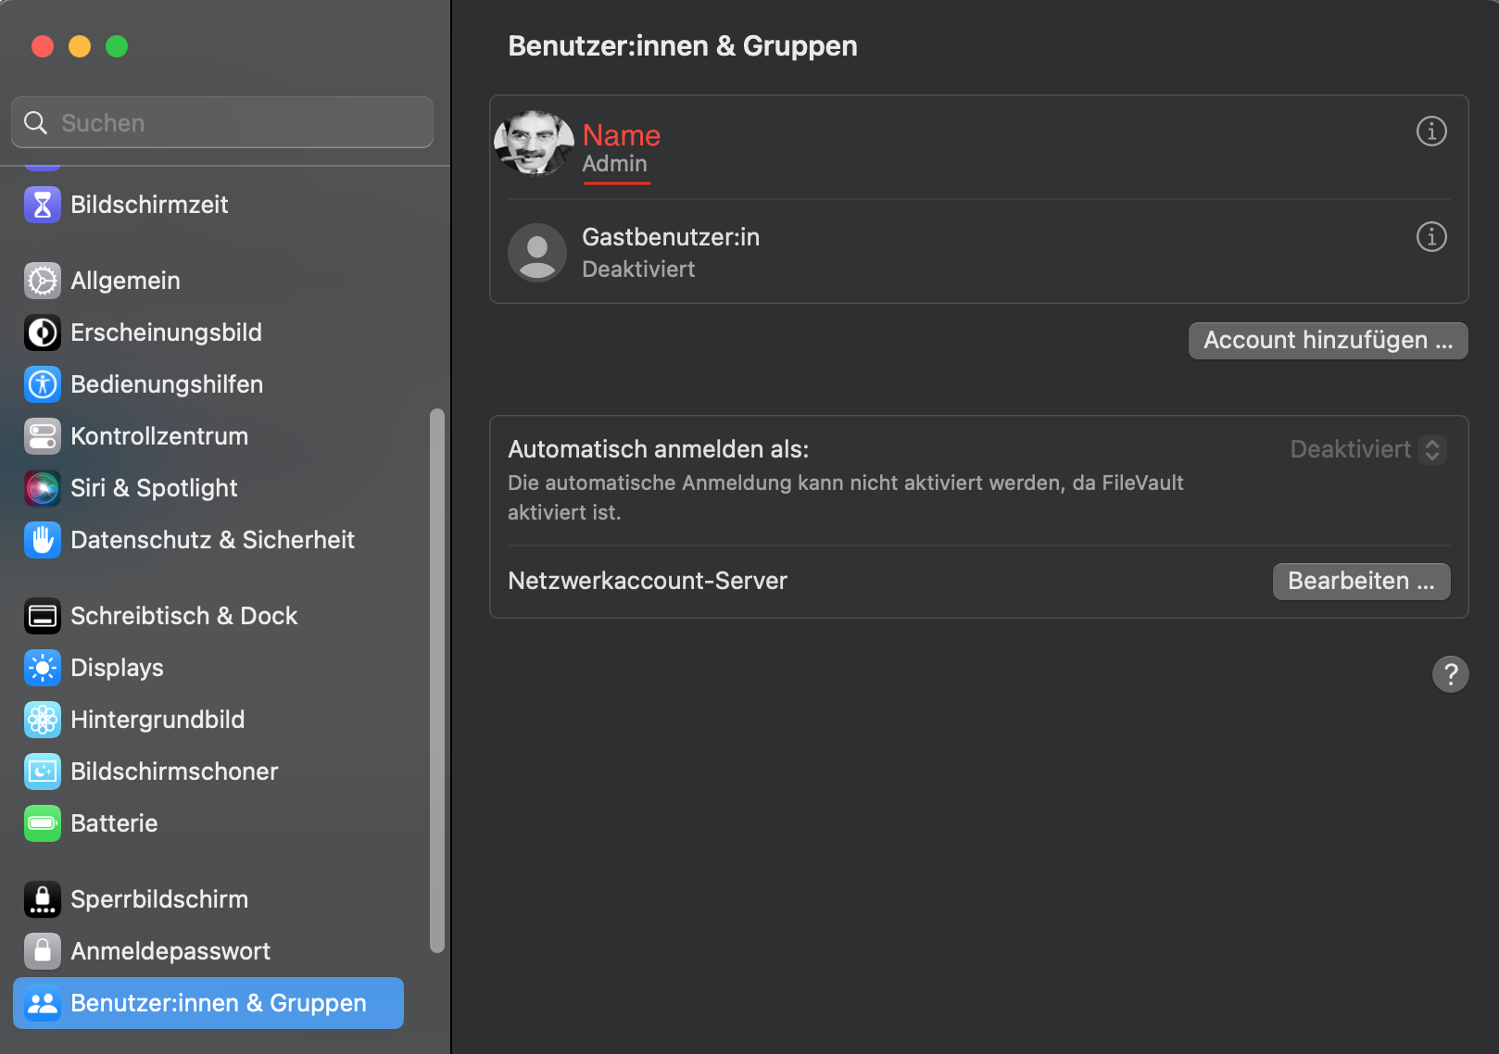Click the Batterie icon in sidebar
The width and height of the screenshot is (1499, 1054).
coord(43,823)
